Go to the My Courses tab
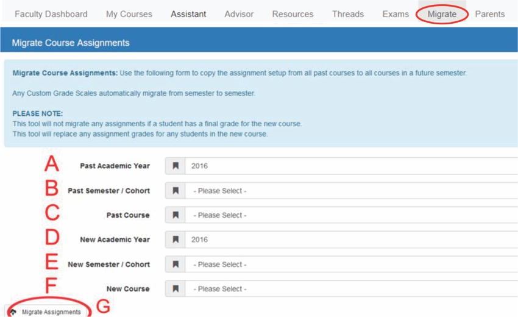The width and height of the screenshot is (518, 317). (129, 14)
